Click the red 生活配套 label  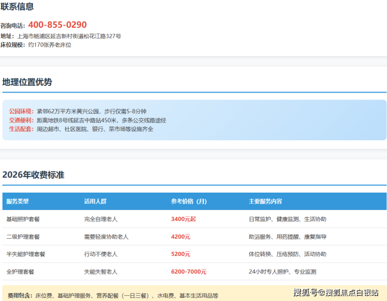(20, 129)
